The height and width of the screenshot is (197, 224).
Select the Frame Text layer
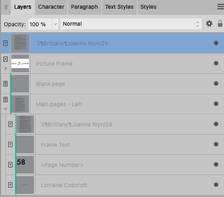click(x=115, y=144)
